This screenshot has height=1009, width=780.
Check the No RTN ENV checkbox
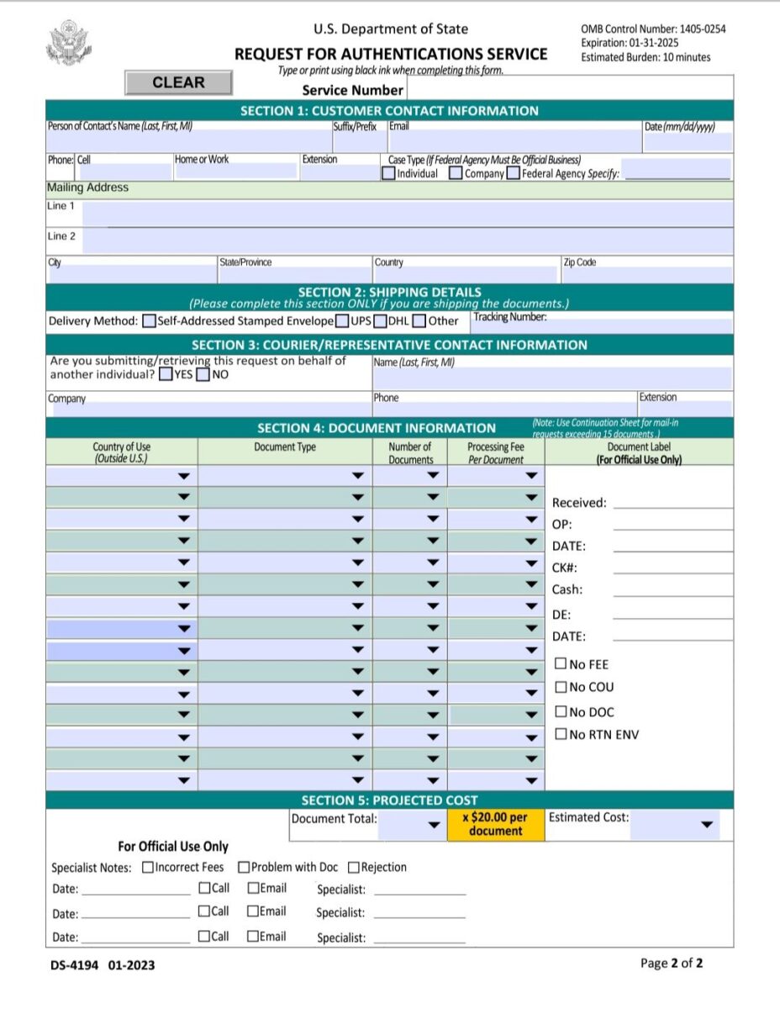(x=561, y=733)
